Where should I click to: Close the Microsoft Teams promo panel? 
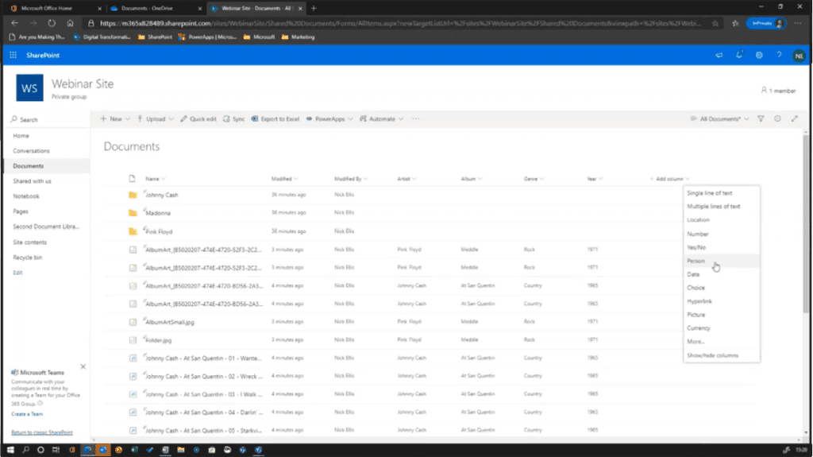pyautogui.click(x=83, y=366)
